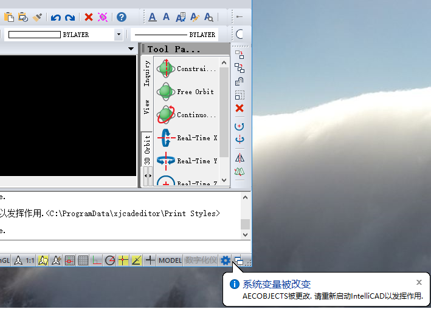Select Real-Time Y rotation tool
Viewport: 431px width, 309px height.
187,161
